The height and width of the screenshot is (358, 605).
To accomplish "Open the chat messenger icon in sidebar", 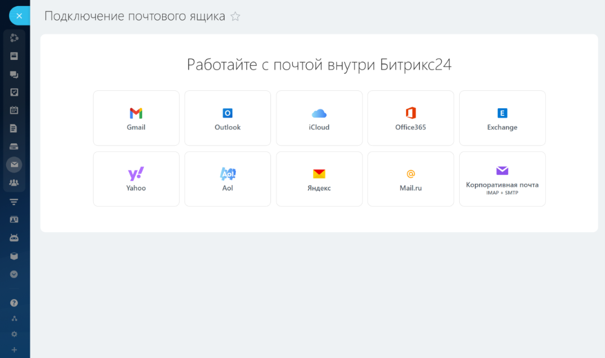I will pos(15,74).
